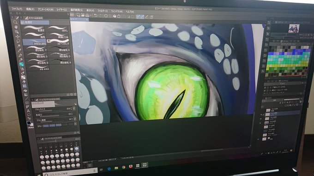Screen dimensions: 314x176
Task: Open the 編集(E) menu
Action: [x=30, y=9]
